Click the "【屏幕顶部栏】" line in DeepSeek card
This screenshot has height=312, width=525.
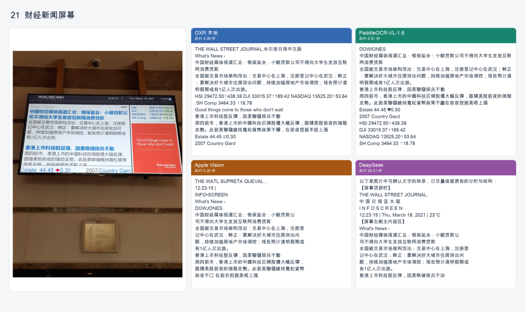[375, 188]
